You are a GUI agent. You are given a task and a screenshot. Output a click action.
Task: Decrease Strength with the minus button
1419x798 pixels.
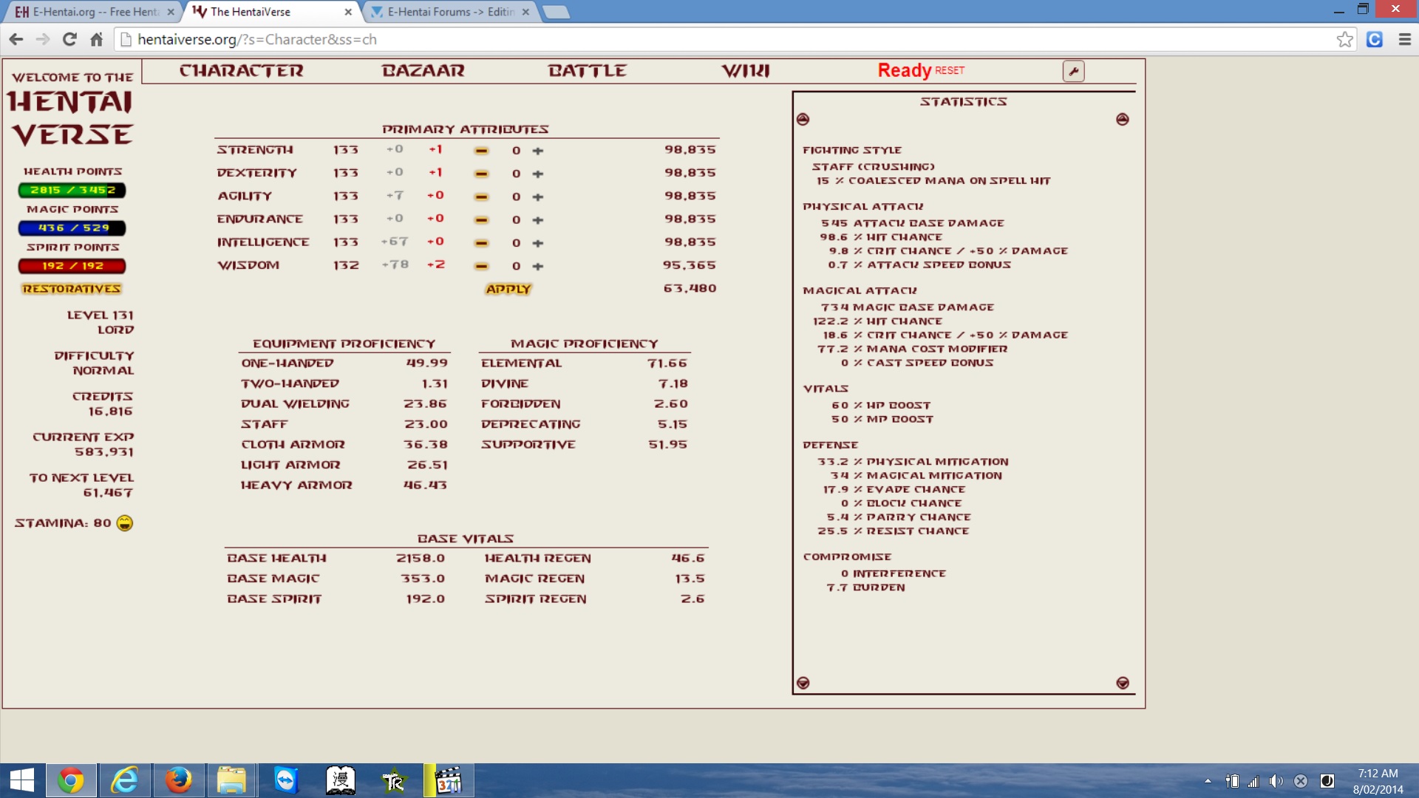click(481, 151)
